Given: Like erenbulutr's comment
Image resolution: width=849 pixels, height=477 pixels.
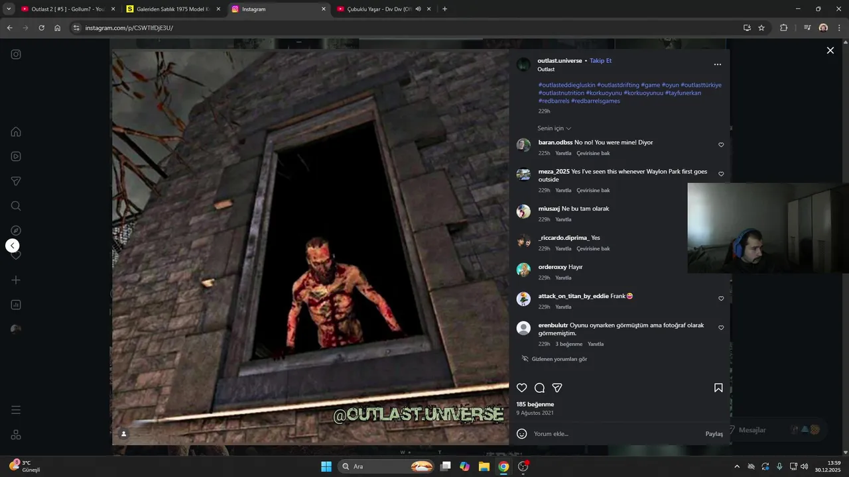Looking at the screenshot, I should tap(721, 328).
